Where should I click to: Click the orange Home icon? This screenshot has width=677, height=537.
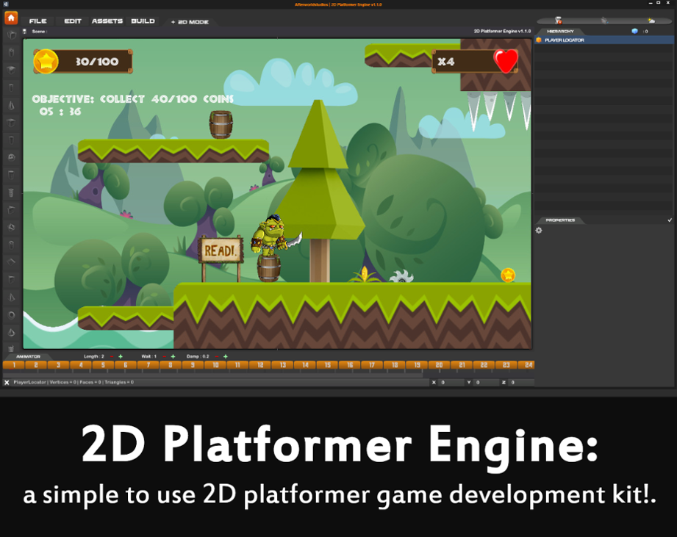point(11,18)
